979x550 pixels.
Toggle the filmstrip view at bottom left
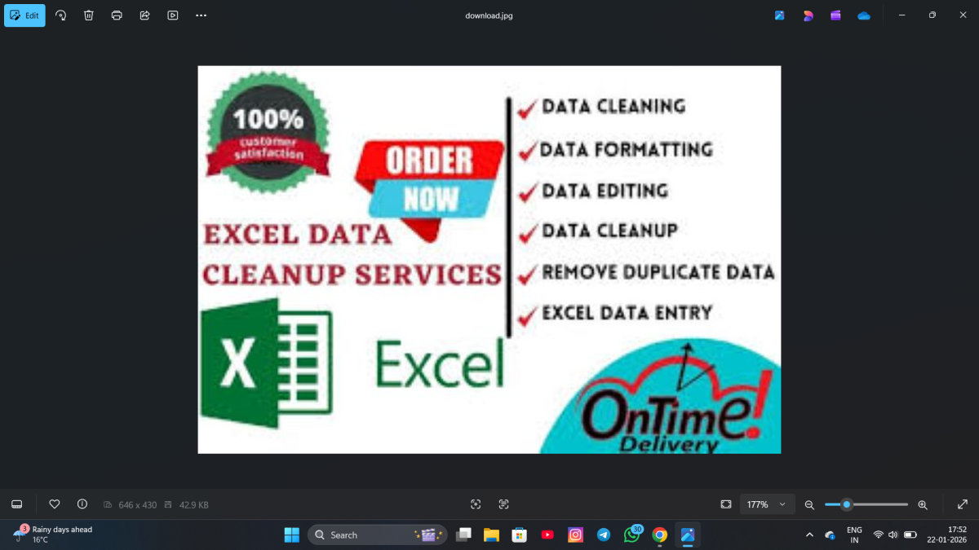point(17,504)
